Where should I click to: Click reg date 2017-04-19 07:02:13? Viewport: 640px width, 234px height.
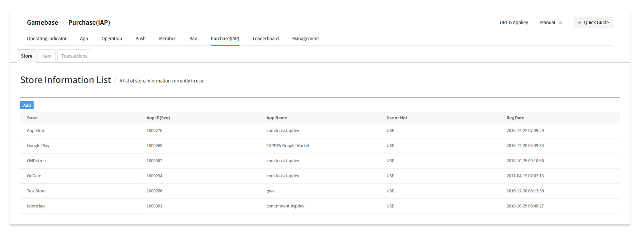525,176
